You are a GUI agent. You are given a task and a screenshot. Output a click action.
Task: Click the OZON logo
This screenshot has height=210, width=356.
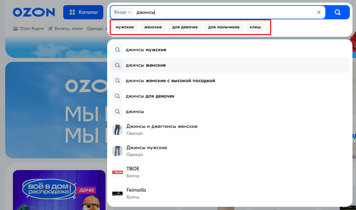pos(34,12)
